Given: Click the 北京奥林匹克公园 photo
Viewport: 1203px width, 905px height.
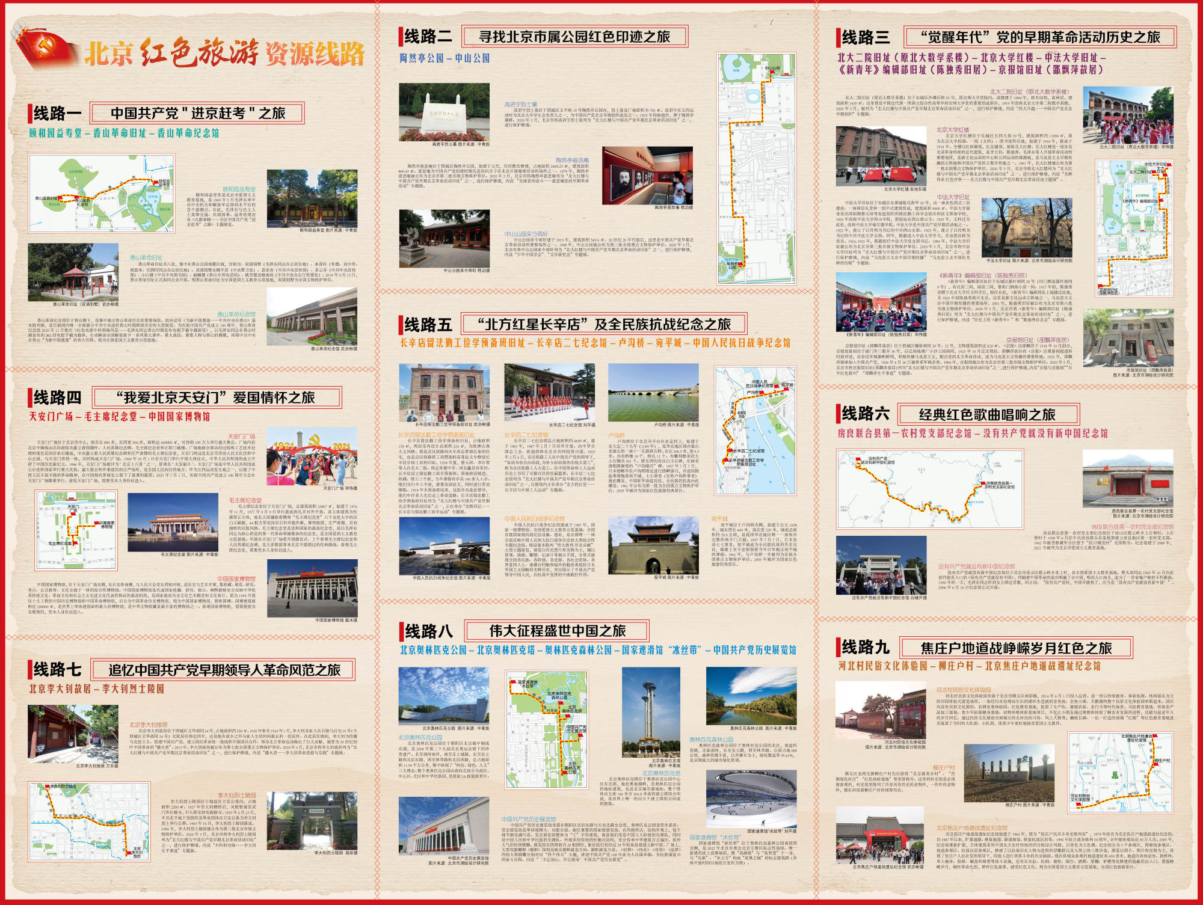Looking at the screenshot, I should pyautogui.click(x=444, y=696).
